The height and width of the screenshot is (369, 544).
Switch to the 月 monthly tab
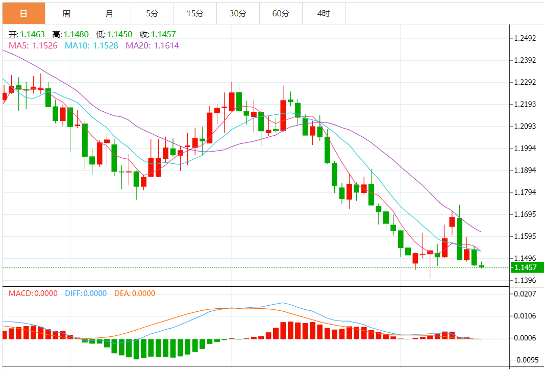pyautogui.click(x=109, y=14)
